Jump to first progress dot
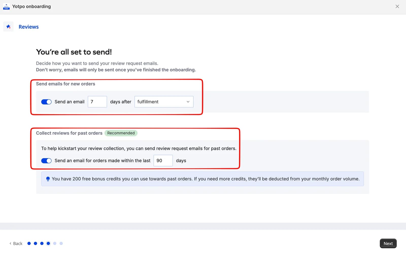This screenshot has width=406, height=253. click(29, 243)
